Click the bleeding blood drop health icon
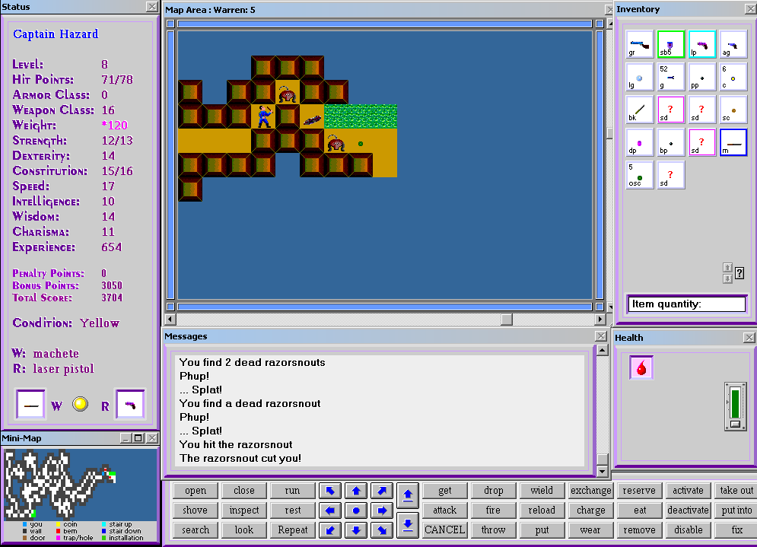This screenshot has height=547, width=757. pyautogui.click(x=641, y=368)
